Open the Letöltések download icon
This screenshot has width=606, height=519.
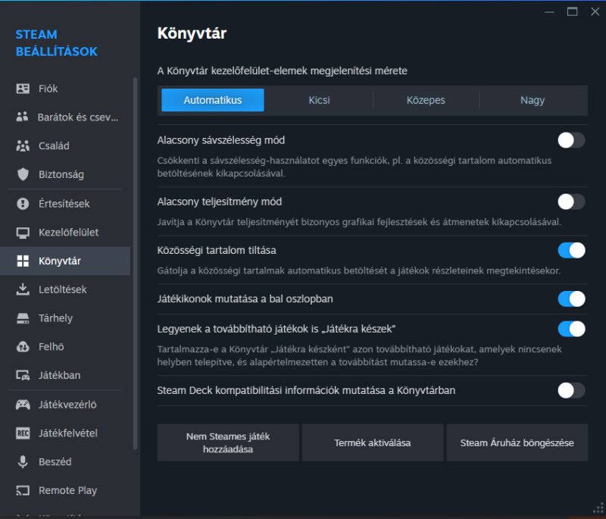tap(23, 289)
